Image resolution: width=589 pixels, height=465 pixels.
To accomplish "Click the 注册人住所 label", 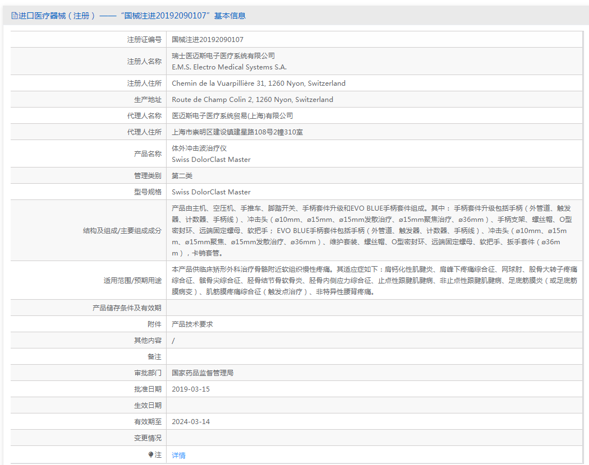I will pos(144,83).
